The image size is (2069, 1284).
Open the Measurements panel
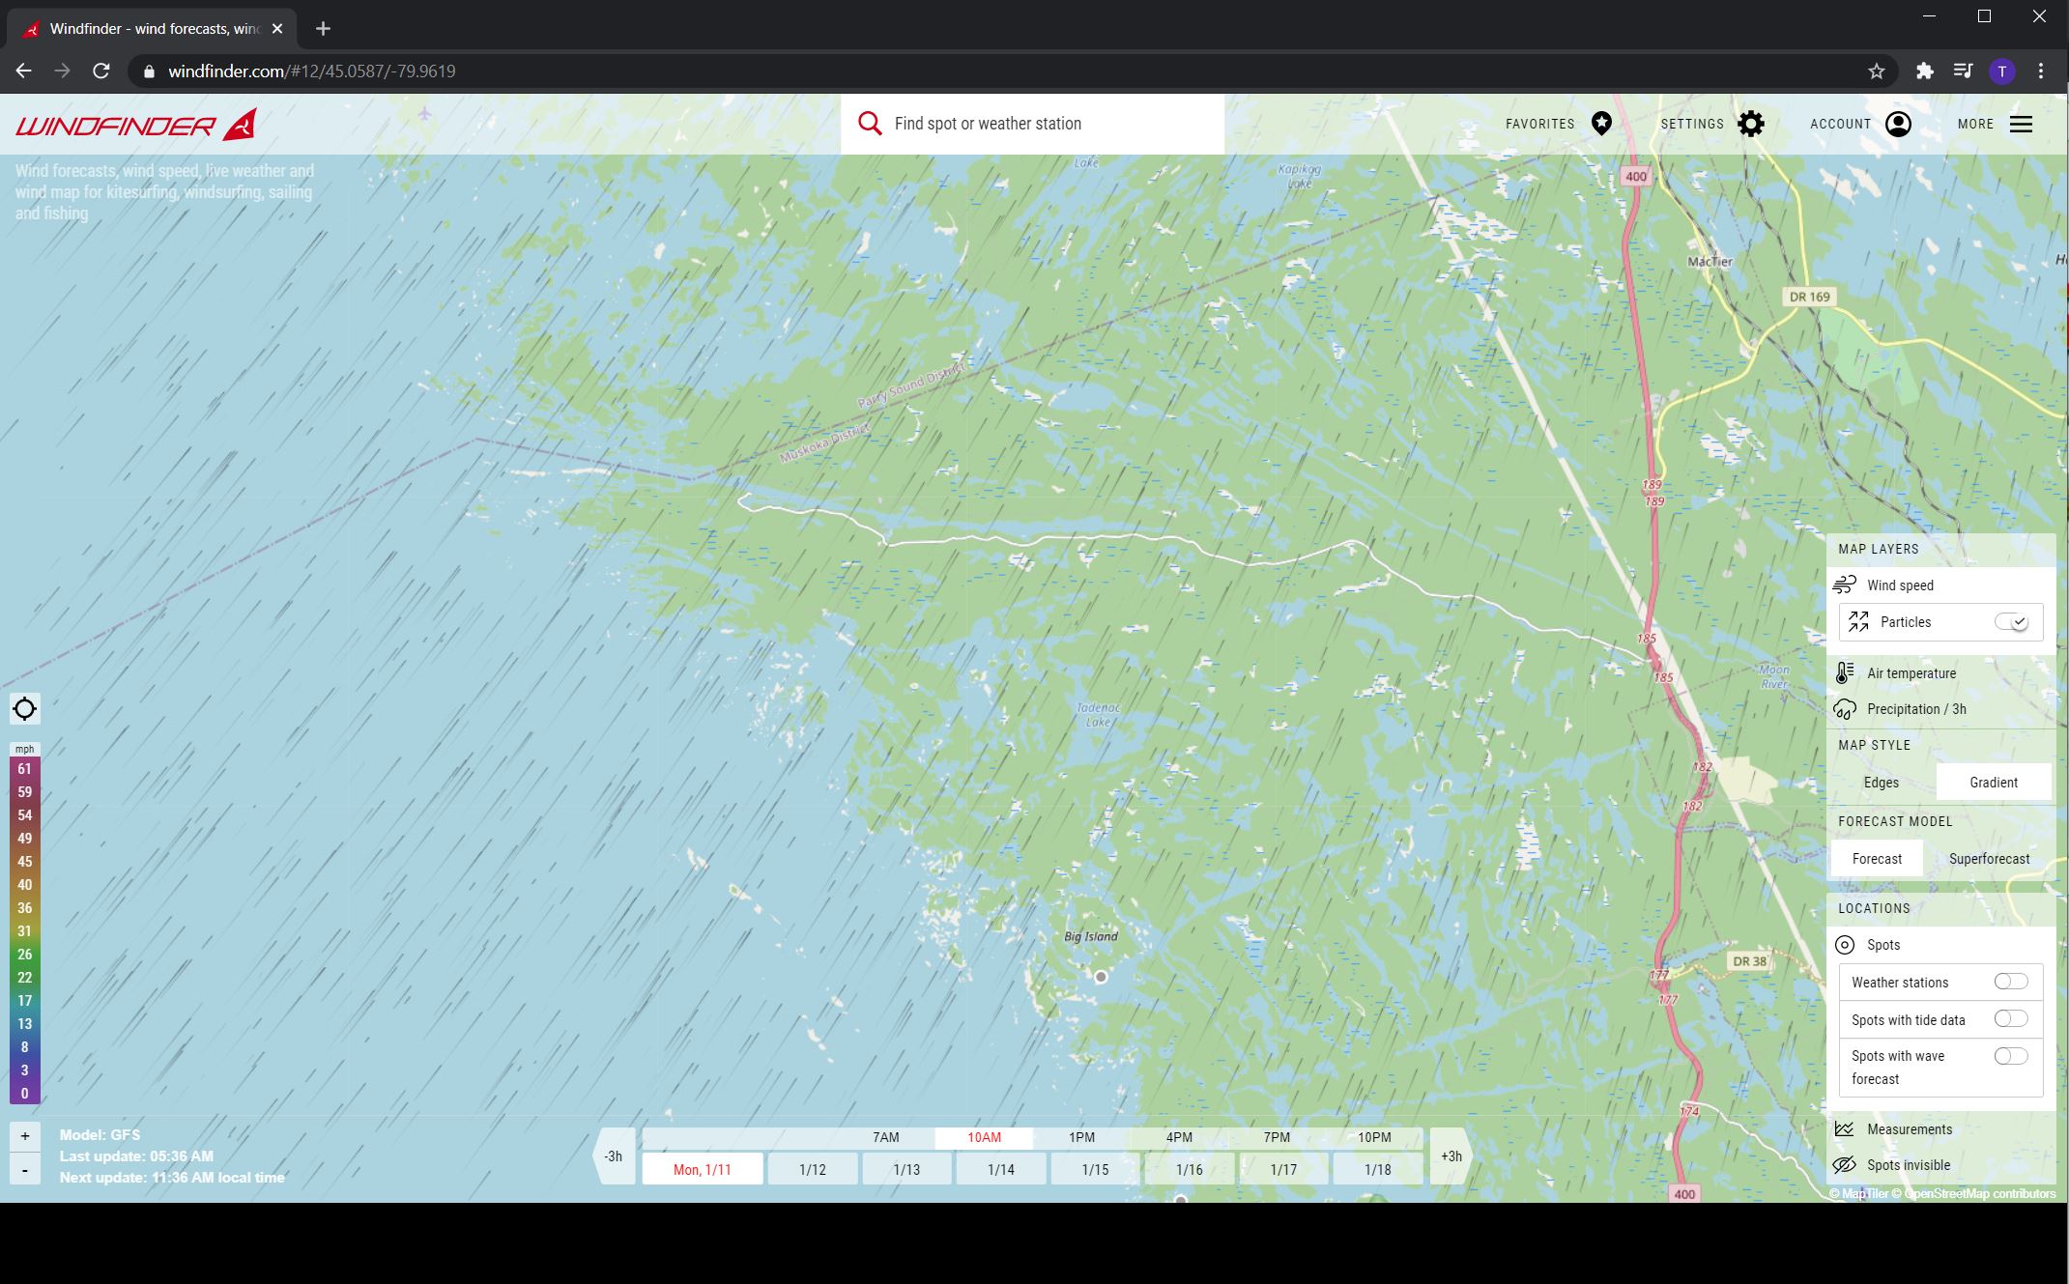pos(1910,1128)
